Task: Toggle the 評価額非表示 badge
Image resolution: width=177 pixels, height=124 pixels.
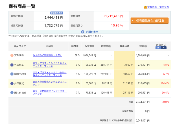Action: 56,13
